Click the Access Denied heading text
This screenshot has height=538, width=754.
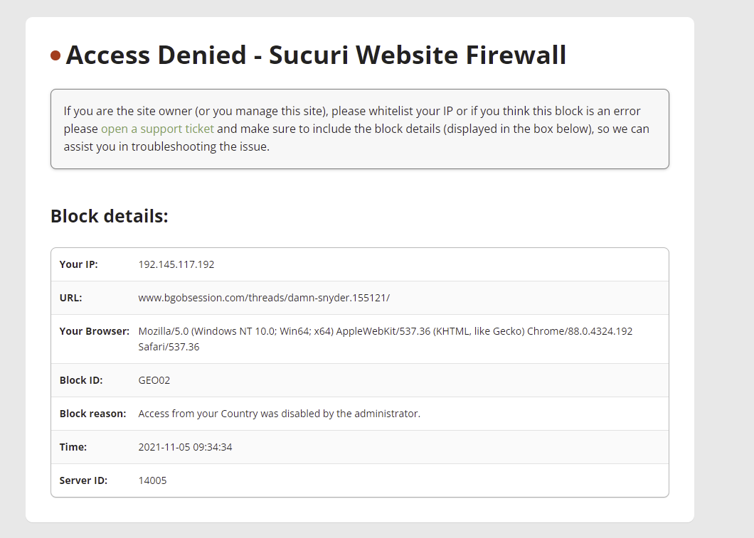pos(316,54)
